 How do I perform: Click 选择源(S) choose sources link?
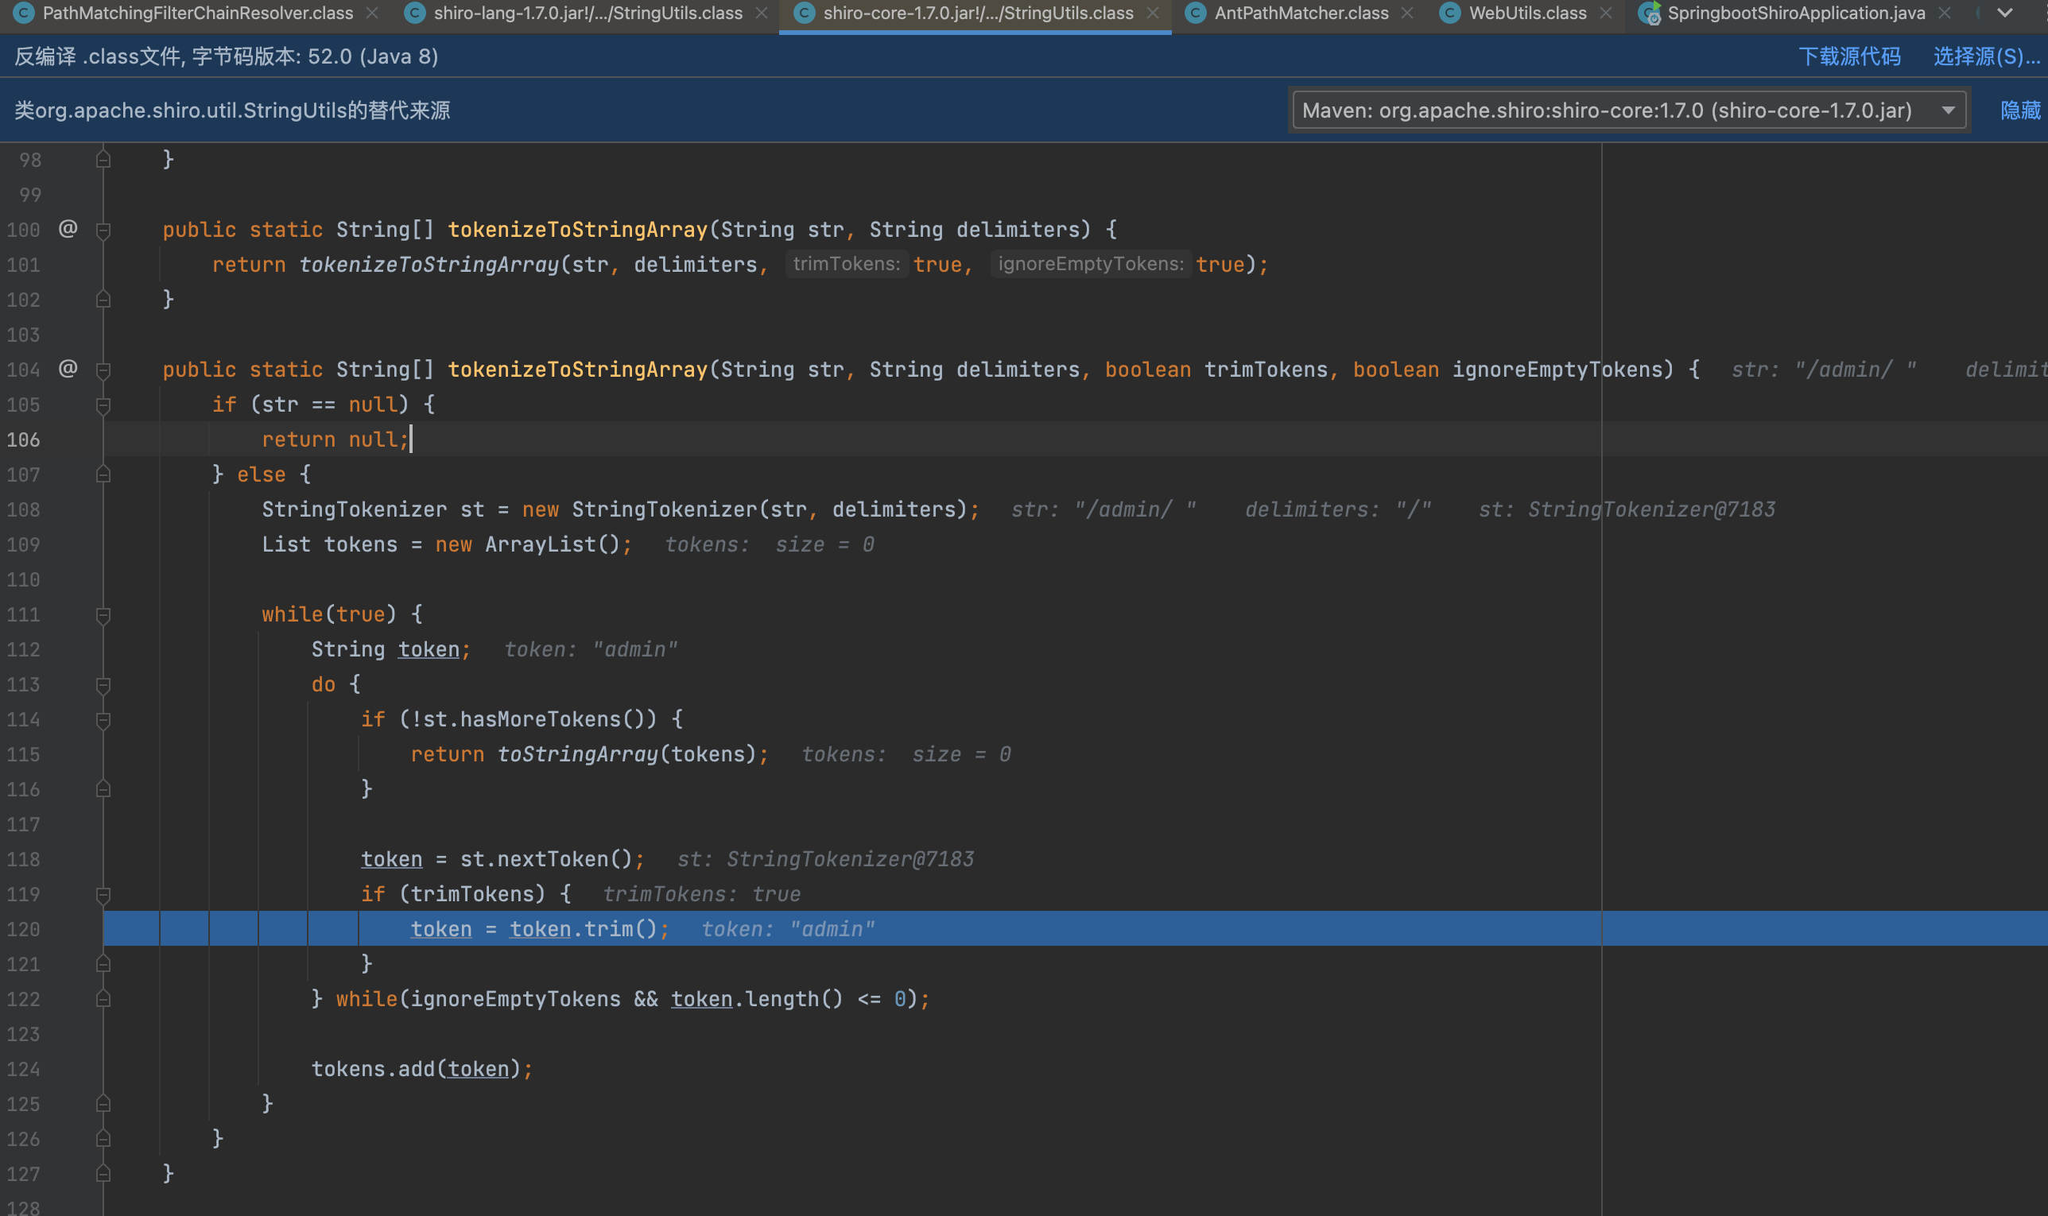coord(1987,56)
